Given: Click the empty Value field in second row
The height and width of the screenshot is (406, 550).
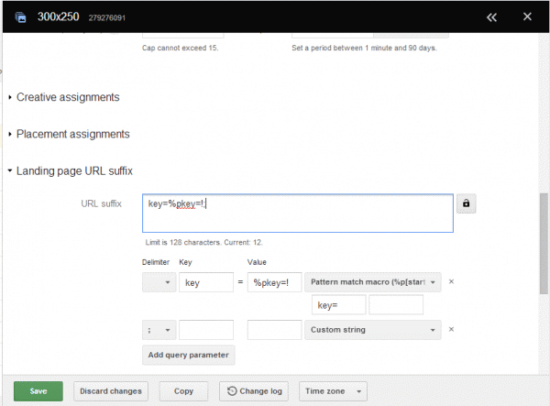Looking at the screenshot, I should click(x=274, y=330).
